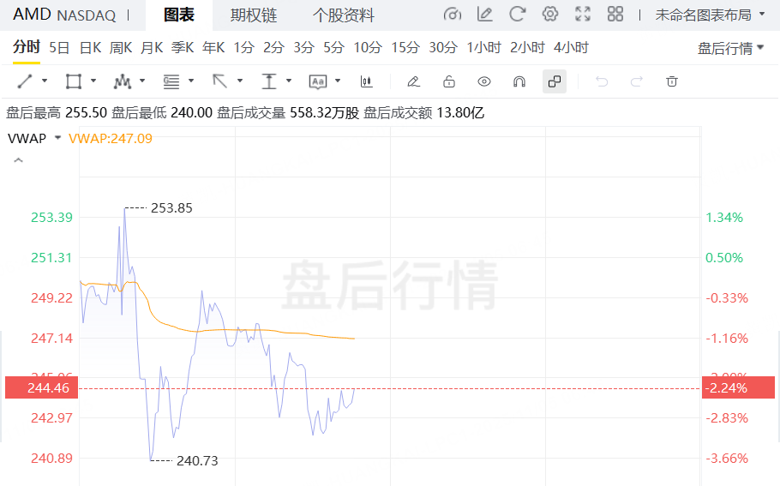The image size is (780, 486).
Task: Select the wave pattern drawing tool
Action: coord(122,81)
